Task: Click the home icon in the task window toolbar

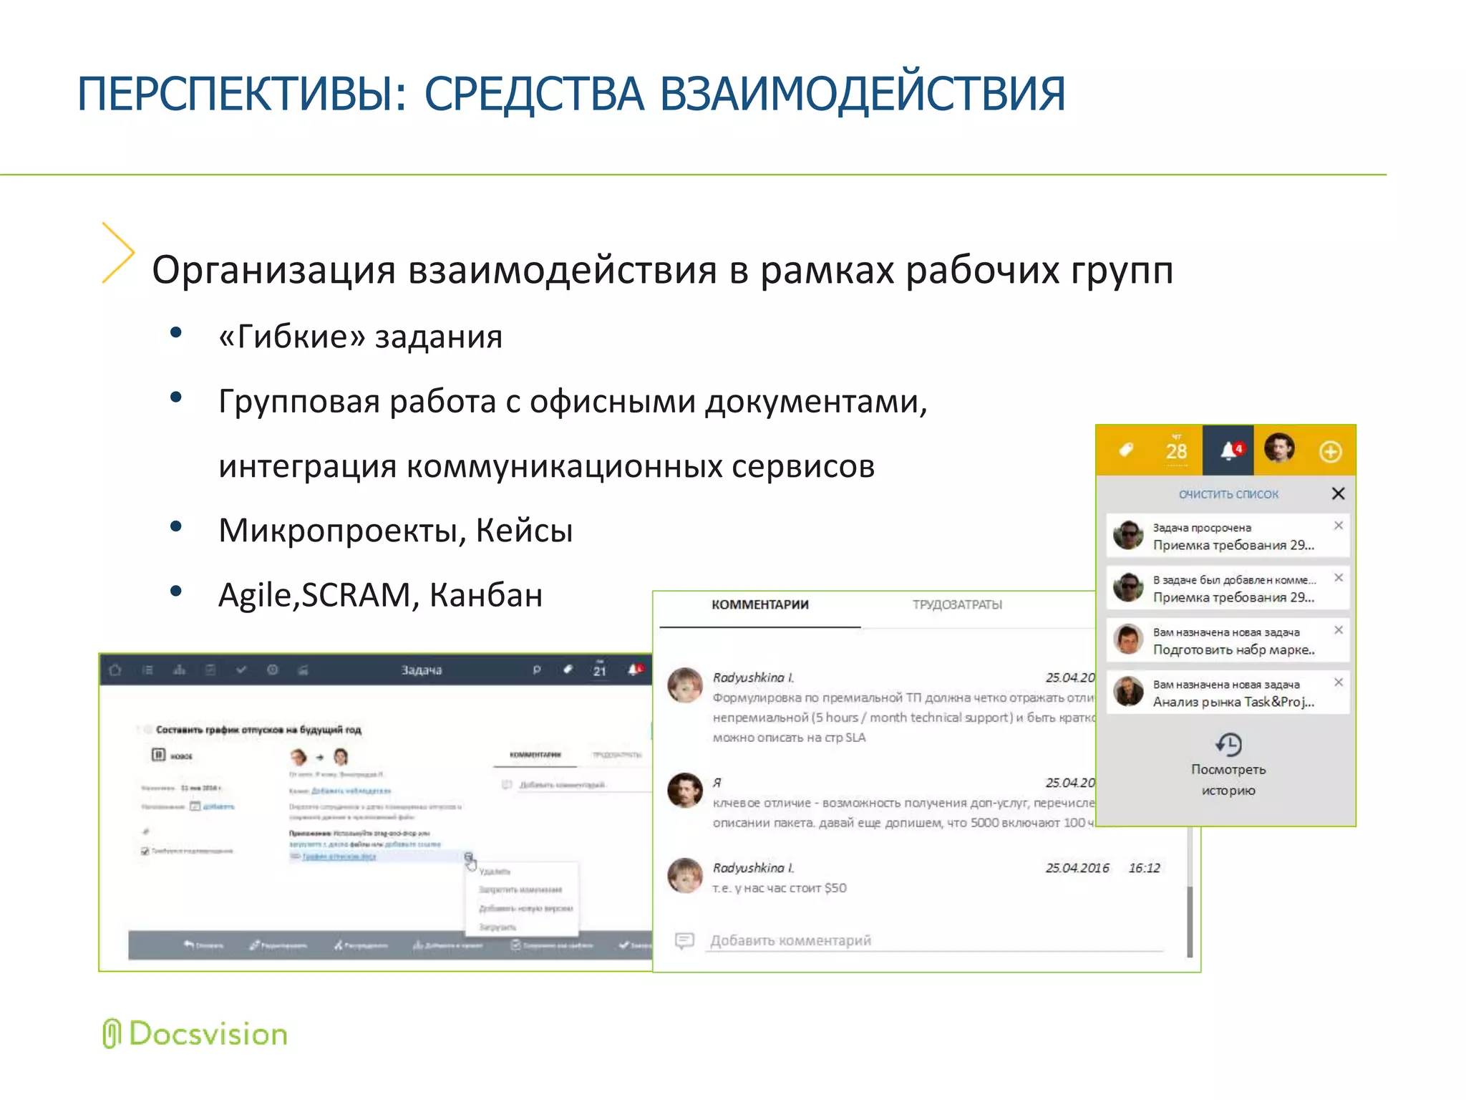Action: pos(115,670)
